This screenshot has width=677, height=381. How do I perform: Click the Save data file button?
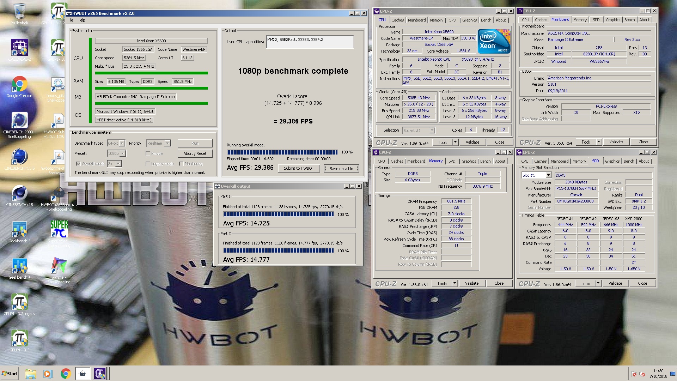[341, 169]
